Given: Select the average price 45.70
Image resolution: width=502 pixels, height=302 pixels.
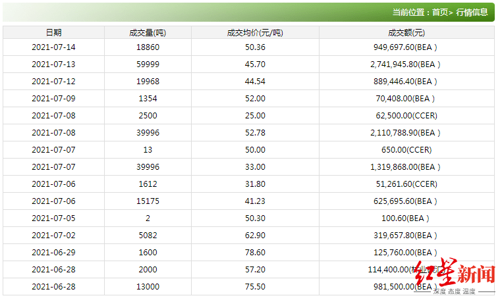Looking at the screenshot, I should 255,64.
